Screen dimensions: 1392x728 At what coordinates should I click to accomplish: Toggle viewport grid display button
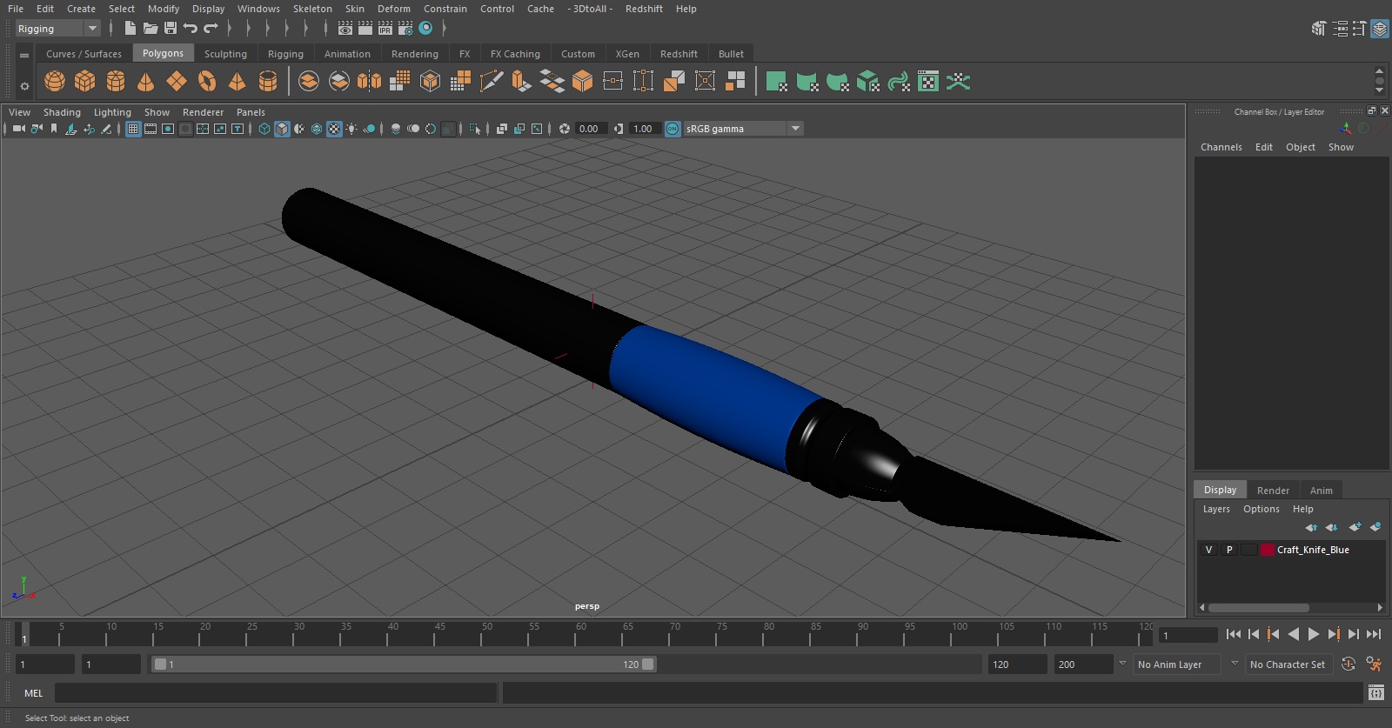click(x=133, y=129)
